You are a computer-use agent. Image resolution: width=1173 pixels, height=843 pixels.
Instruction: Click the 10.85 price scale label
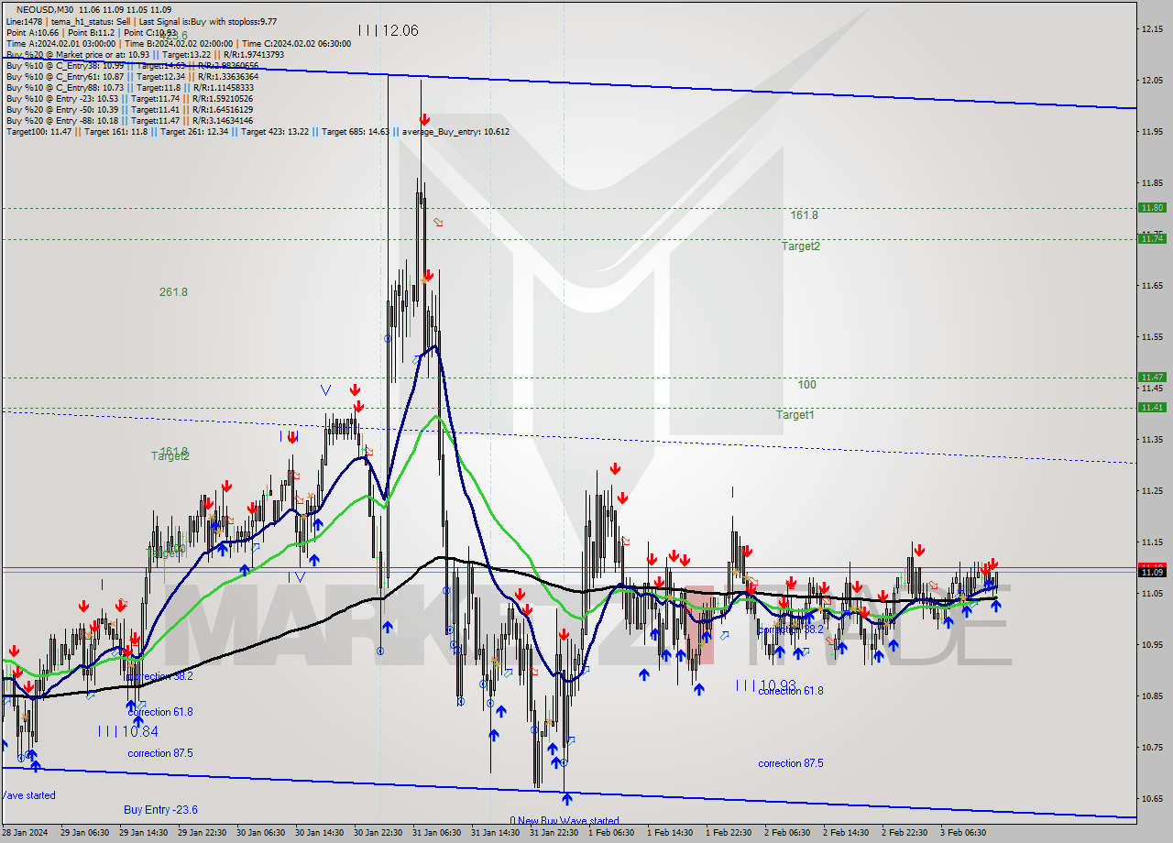click(x=1152, y=696)
